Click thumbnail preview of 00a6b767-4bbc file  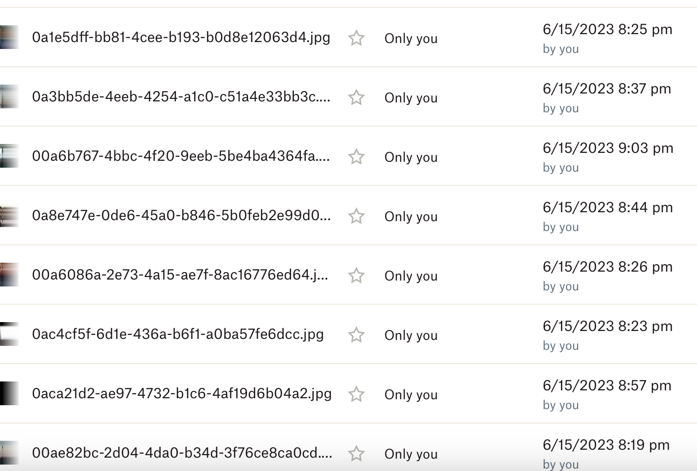9,156
